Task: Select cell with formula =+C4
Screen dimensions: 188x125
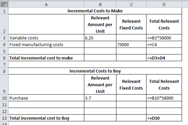Action: pos(164,45)
